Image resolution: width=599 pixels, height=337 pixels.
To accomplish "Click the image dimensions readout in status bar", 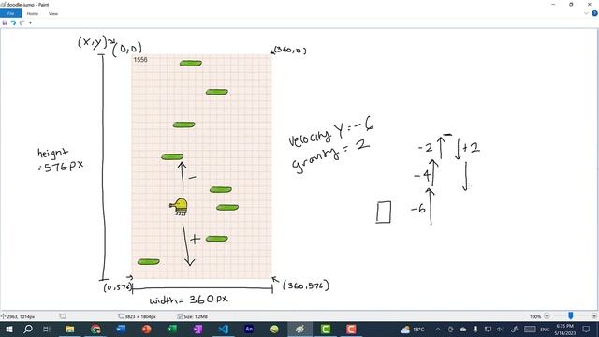I will [137, 316].
